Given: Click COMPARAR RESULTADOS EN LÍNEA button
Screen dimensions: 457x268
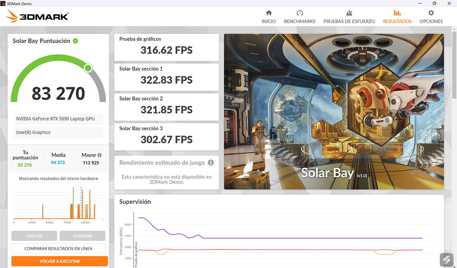Looking at the screenshot, I should point(58,249).
